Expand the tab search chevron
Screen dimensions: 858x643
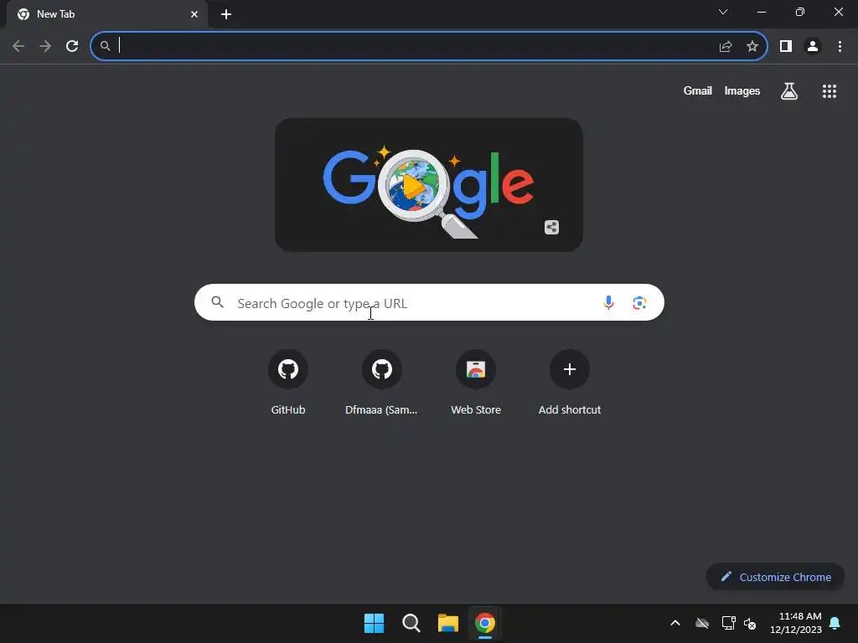[x=723, y=12]
